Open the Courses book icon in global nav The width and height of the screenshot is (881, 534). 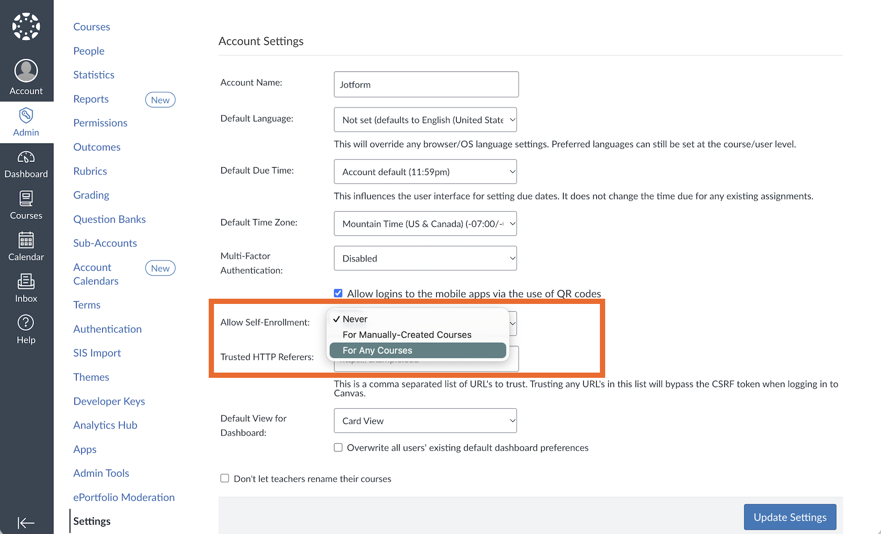(26, 199)
